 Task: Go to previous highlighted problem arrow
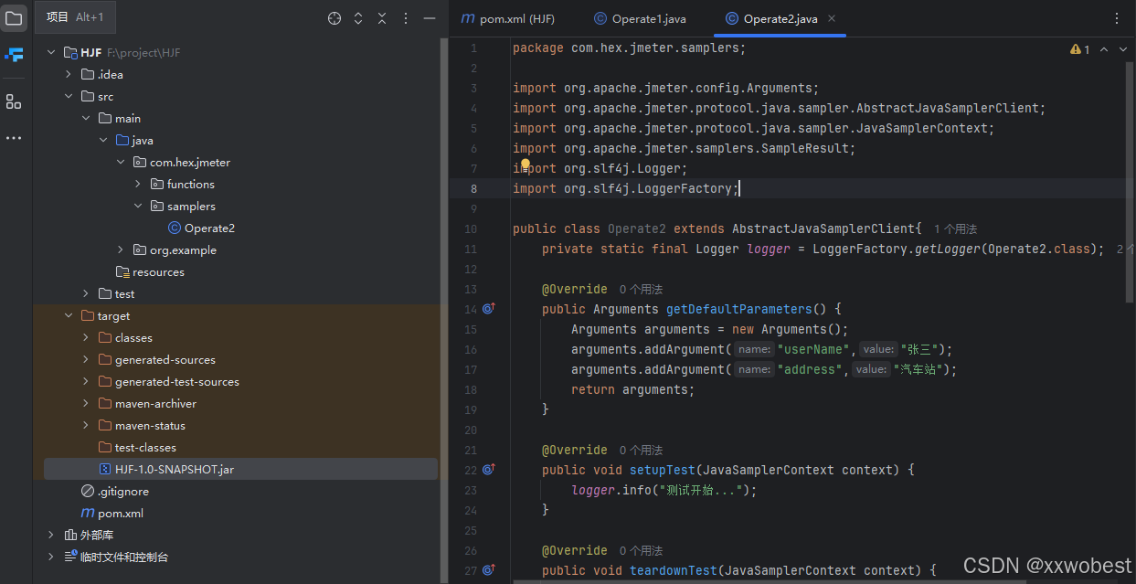click(1103, 49)
